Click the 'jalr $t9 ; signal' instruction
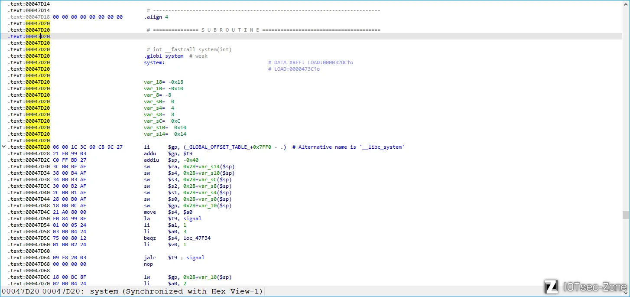 pyautogui.click(x=174, y=258)
